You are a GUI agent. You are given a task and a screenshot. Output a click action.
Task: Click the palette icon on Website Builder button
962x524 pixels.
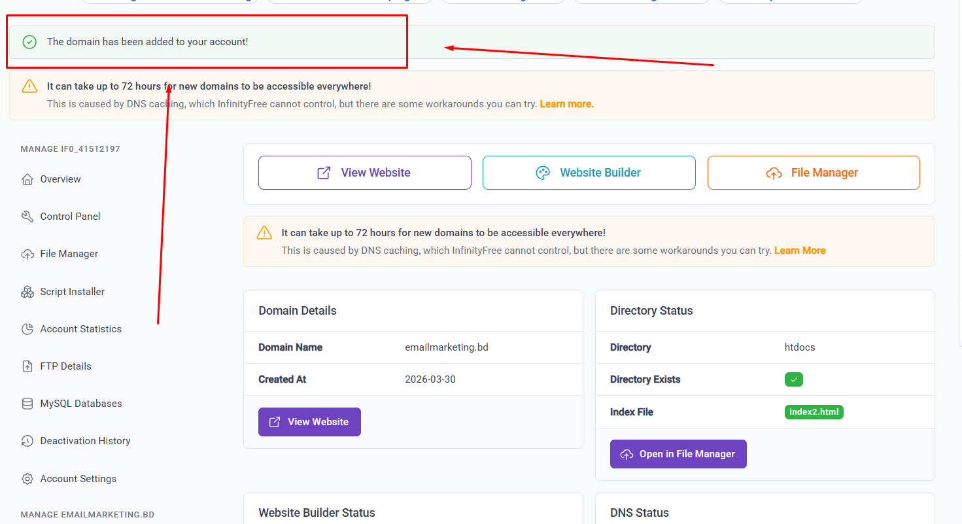click(x=543, y=172)
